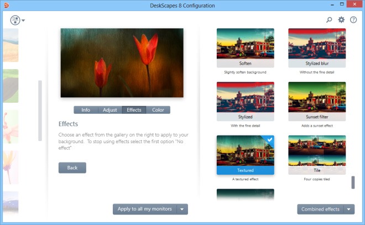Choose the Stylized blur effect thumbnail
The width and height of the screenshot is (365, 225).
coord(317,48)
